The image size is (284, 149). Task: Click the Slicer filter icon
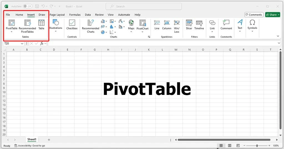tap(189, 23)
